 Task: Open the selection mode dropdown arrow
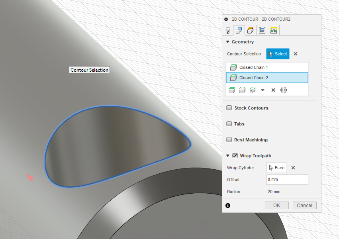coord(263,90)
